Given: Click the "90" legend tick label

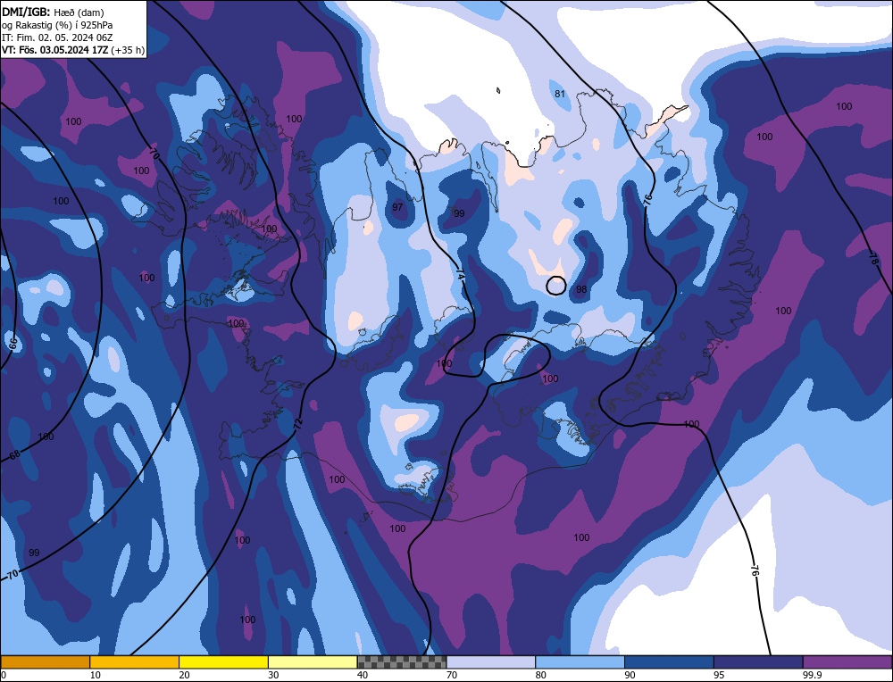Looking at the screenshot, I should pos(630,675).
